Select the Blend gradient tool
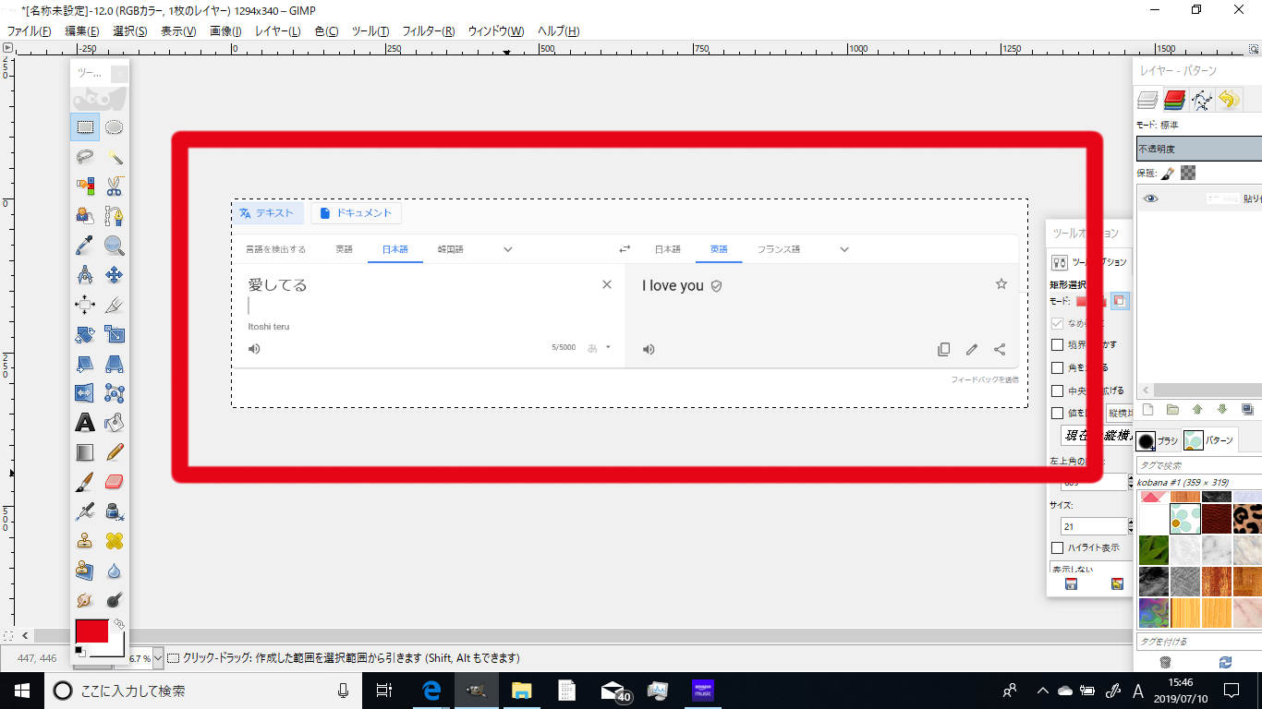 point(85,452)
